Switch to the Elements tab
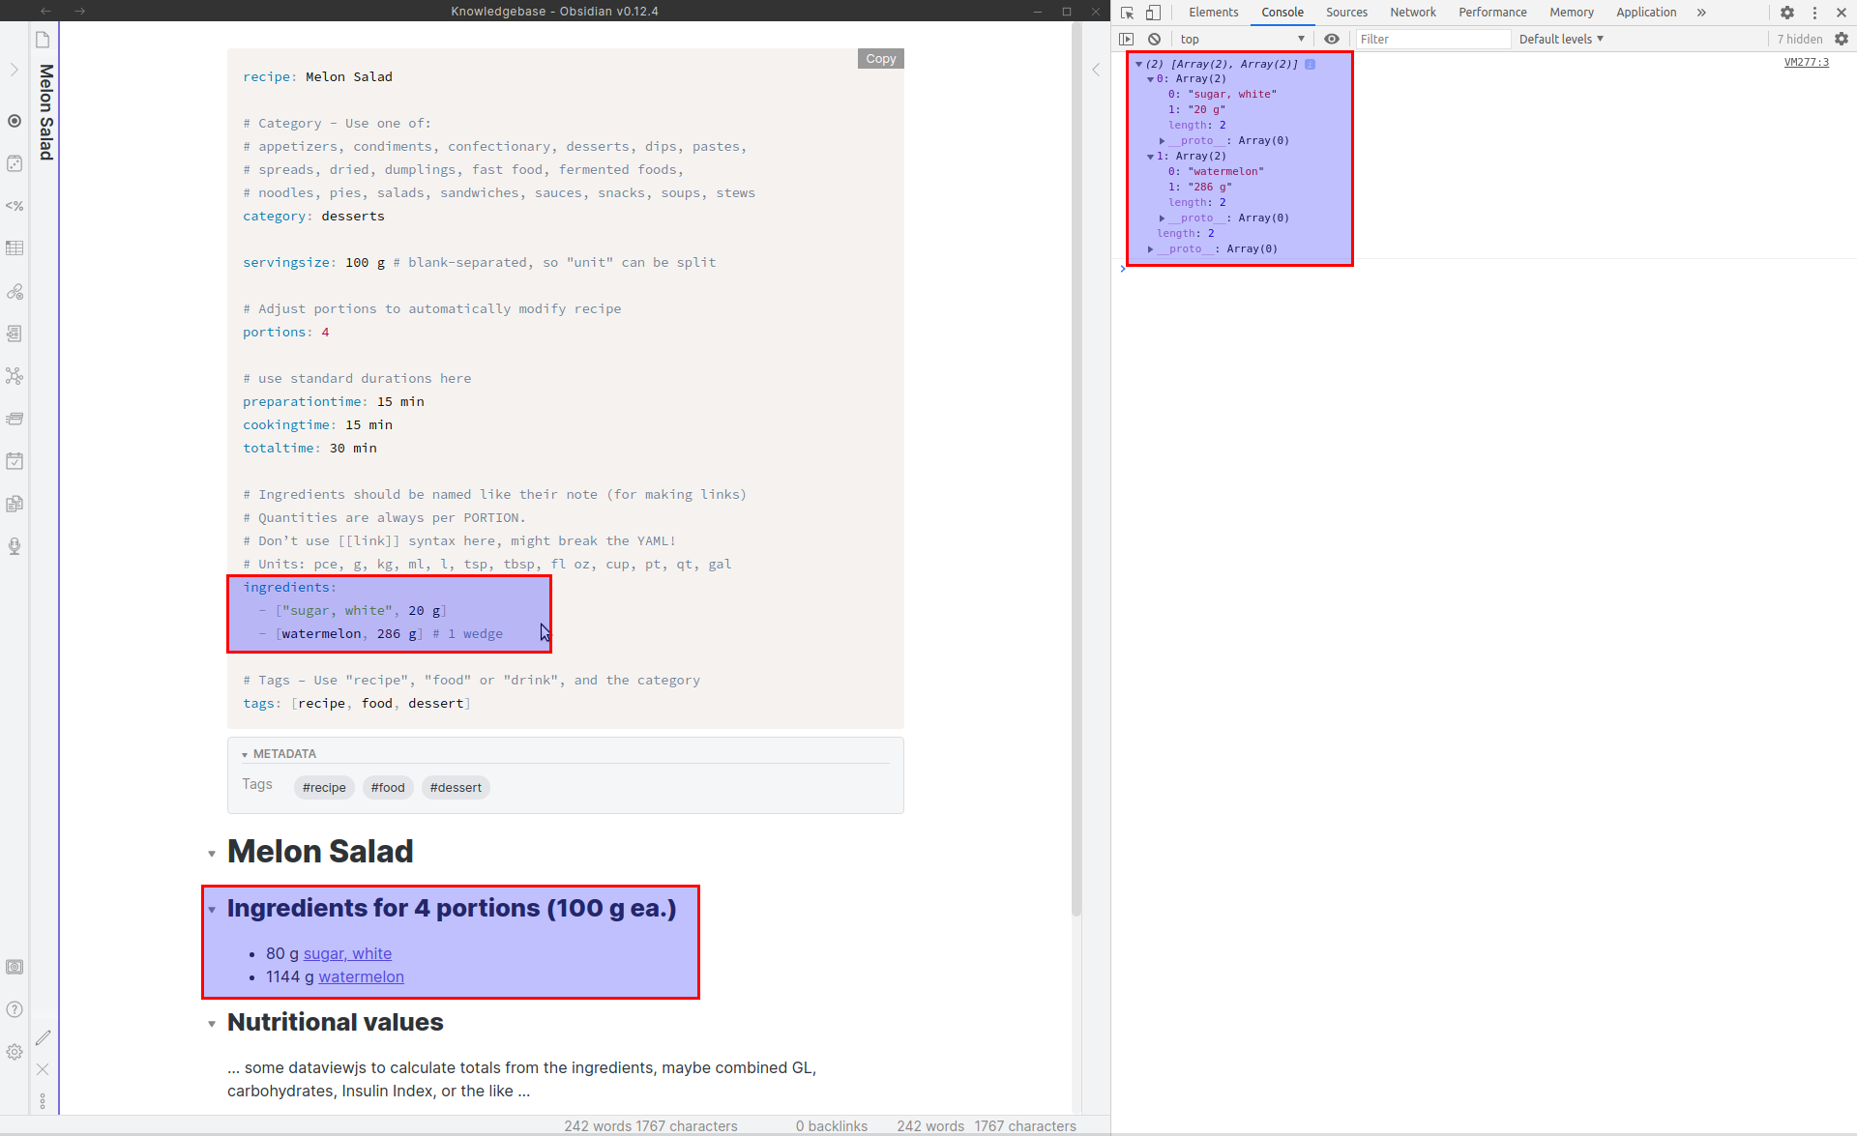This screenshot has width=1857, height=1136. click(1213, 13)
